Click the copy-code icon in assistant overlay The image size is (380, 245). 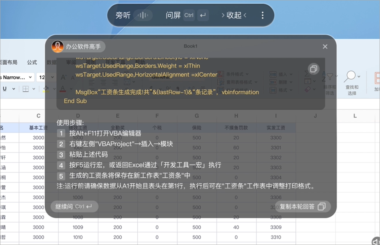[314, 69]
